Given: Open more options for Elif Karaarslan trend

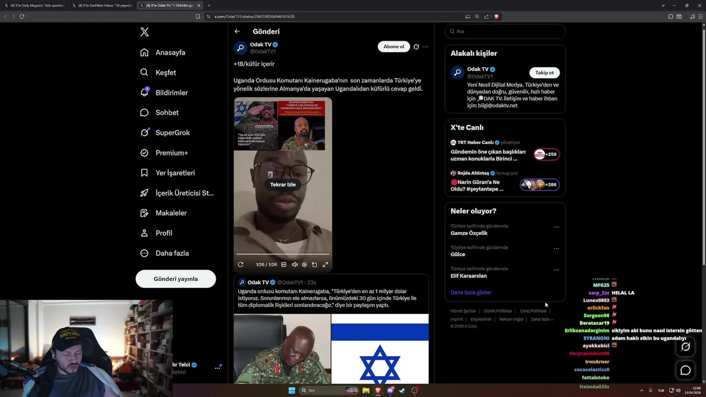Looking at the screenshot, I should coord(556,270).
